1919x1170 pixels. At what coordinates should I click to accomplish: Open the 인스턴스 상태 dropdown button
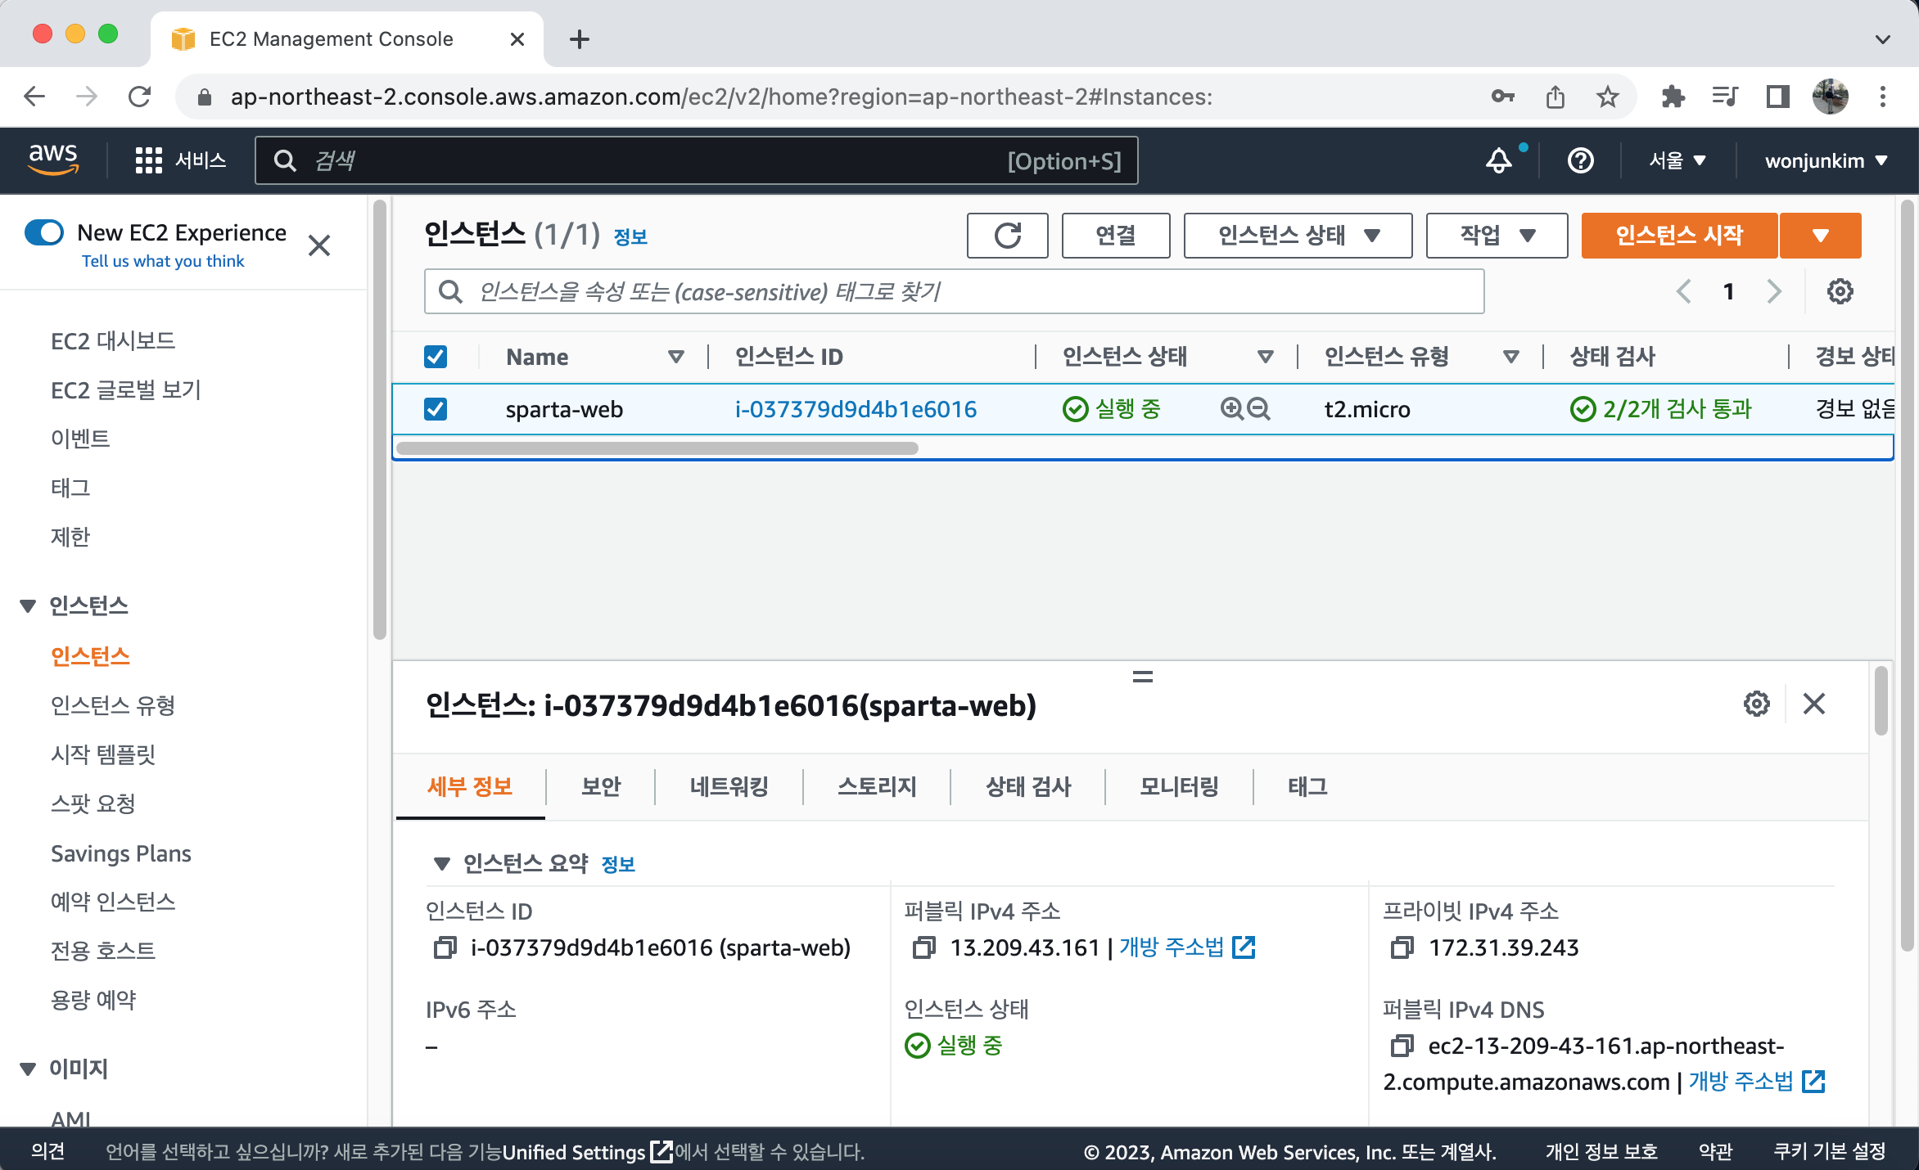click(1298, 236)
